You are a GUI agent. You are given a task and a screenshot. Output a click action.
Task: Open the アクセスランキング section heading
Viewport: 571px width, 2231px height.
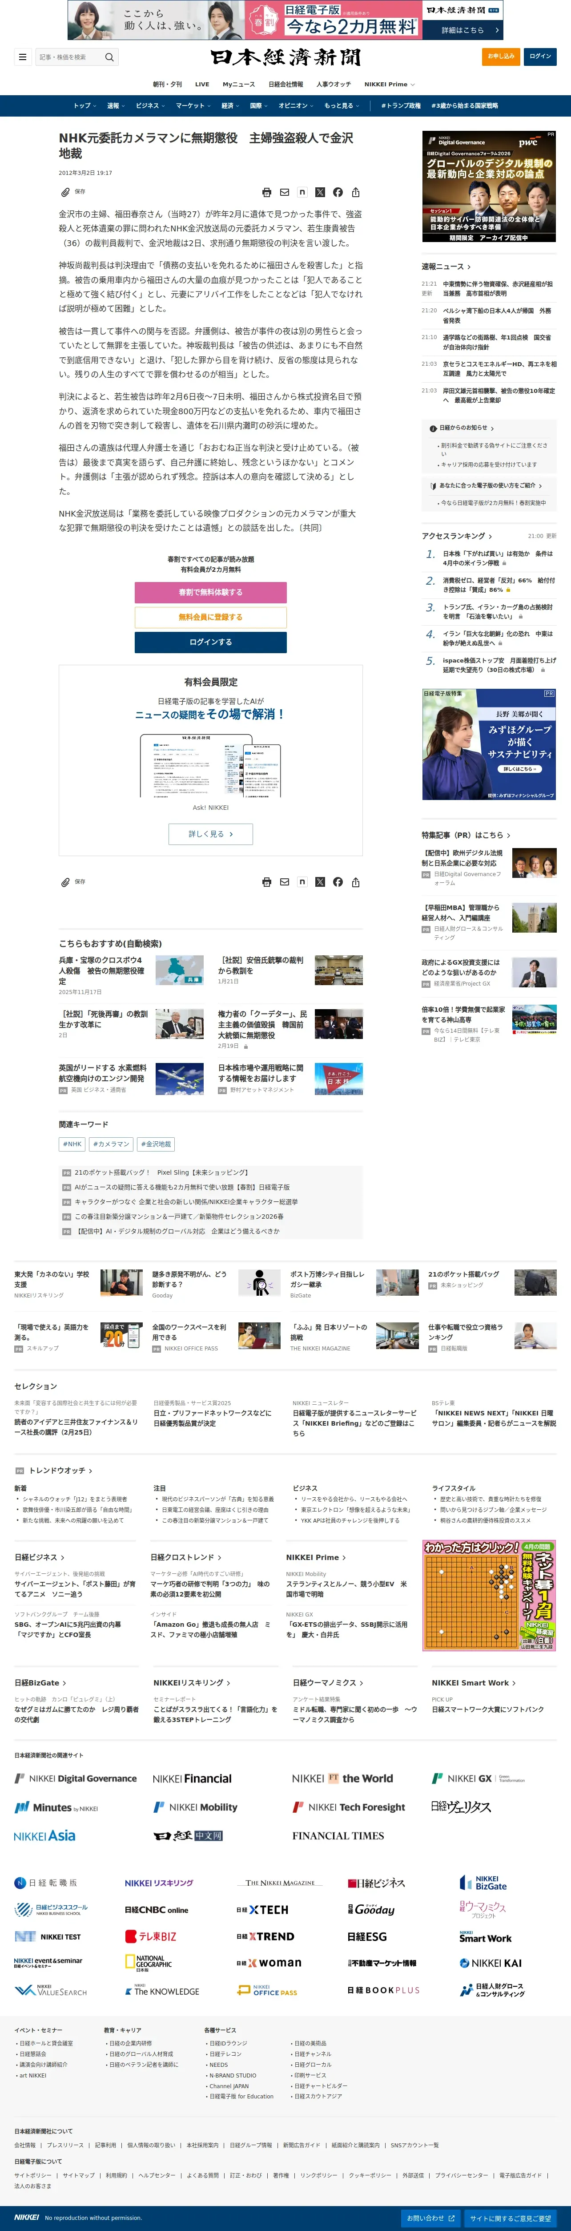tap(457, 536)
